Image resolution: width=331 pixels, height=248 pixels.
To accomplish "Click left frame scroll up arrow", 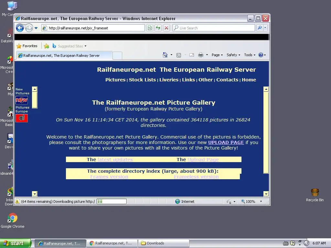I will [x=35, y=89].
